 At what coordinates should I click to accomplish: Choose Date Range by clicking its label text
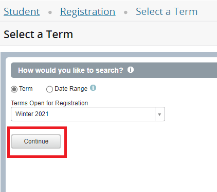71,89
